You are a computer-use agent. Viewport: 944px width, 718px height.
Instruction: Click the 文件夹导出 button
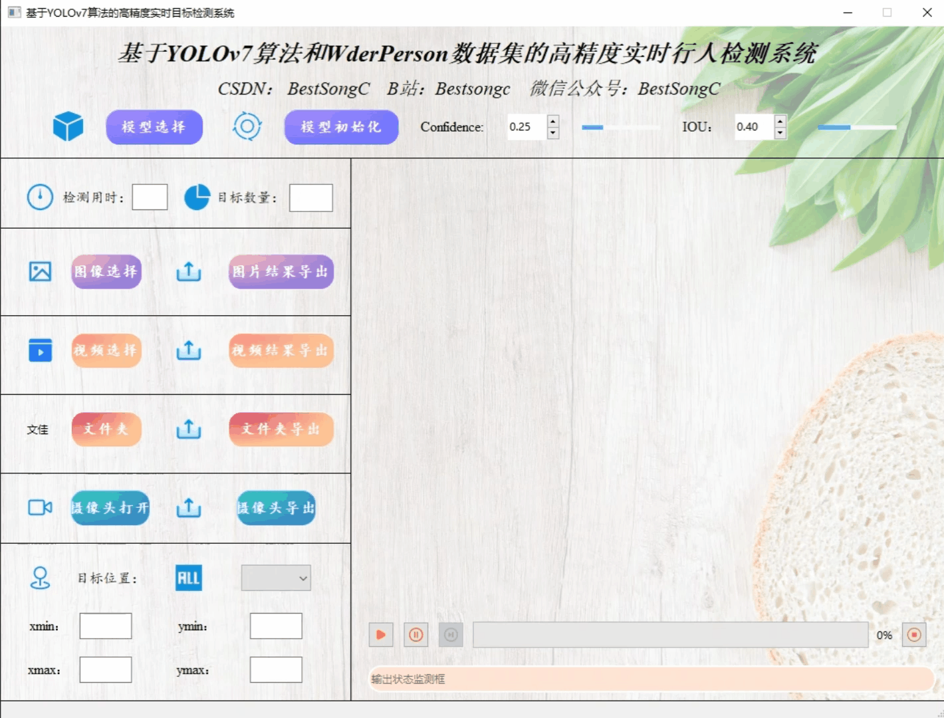[281, 429]
